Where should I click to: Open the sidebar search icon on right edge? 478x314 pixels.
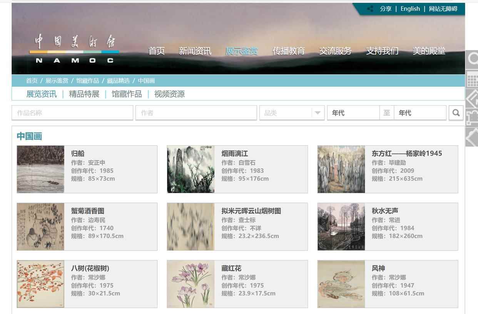[472, 59]
